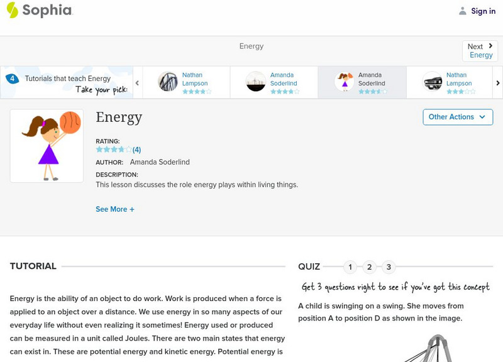
Task: Click the Sign in link
Action: click(483, 11)
